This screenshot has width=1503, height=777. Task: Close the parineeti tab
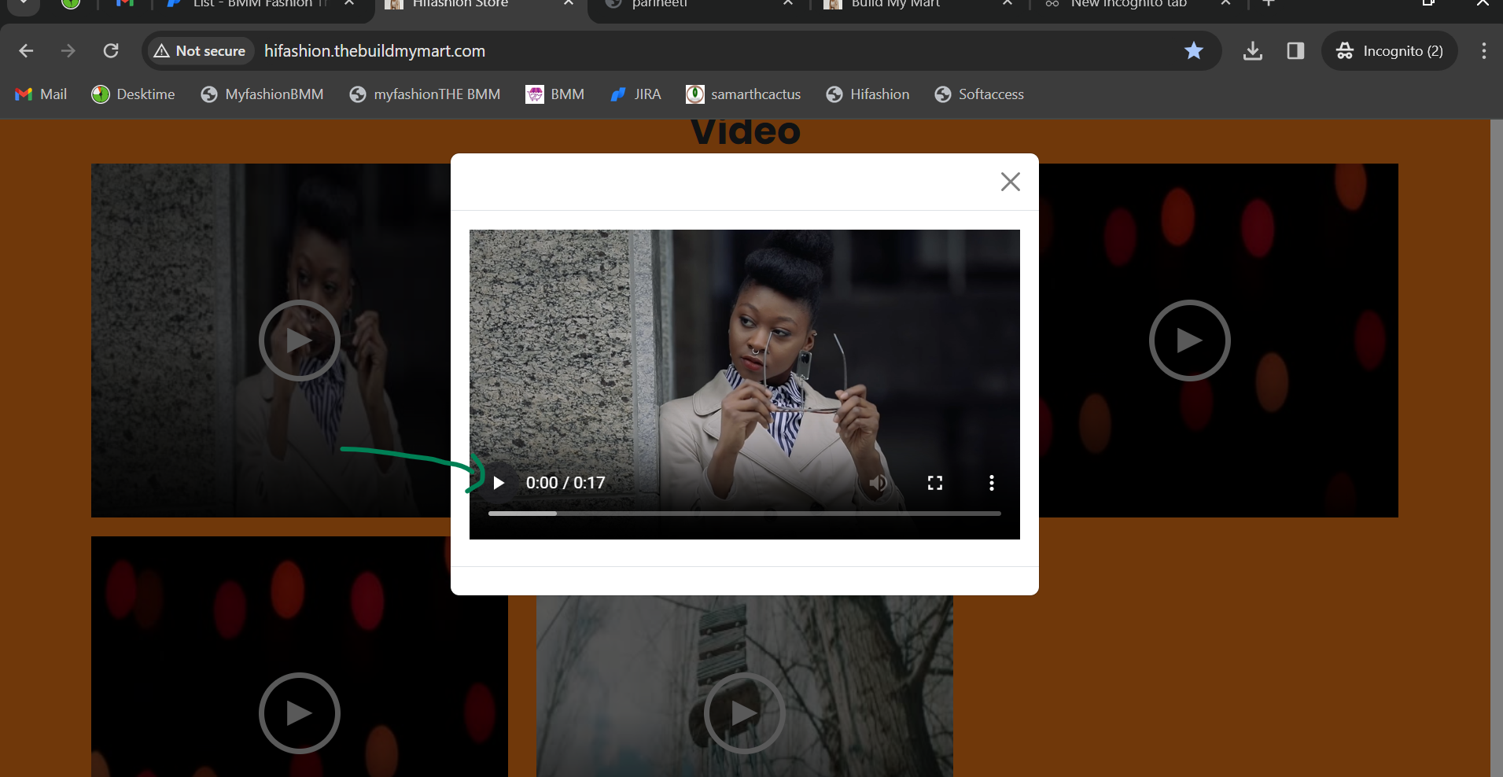pos(788,4)
